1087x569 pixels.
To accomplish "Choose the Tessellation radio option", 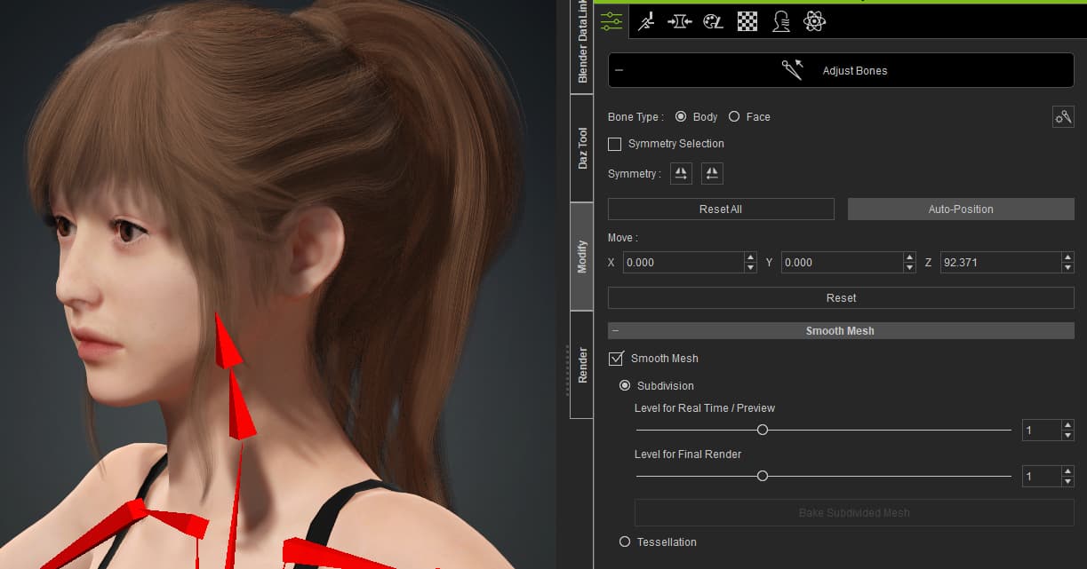I will (x=625, y=541).
